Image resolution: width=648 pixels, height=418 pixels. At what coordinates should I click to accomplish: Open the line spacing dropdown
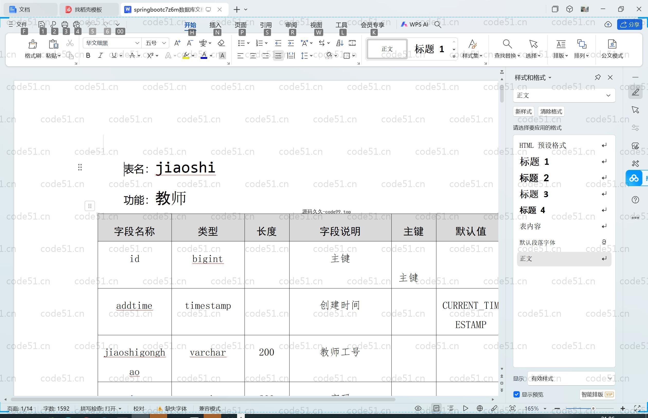tap(311, 56)
